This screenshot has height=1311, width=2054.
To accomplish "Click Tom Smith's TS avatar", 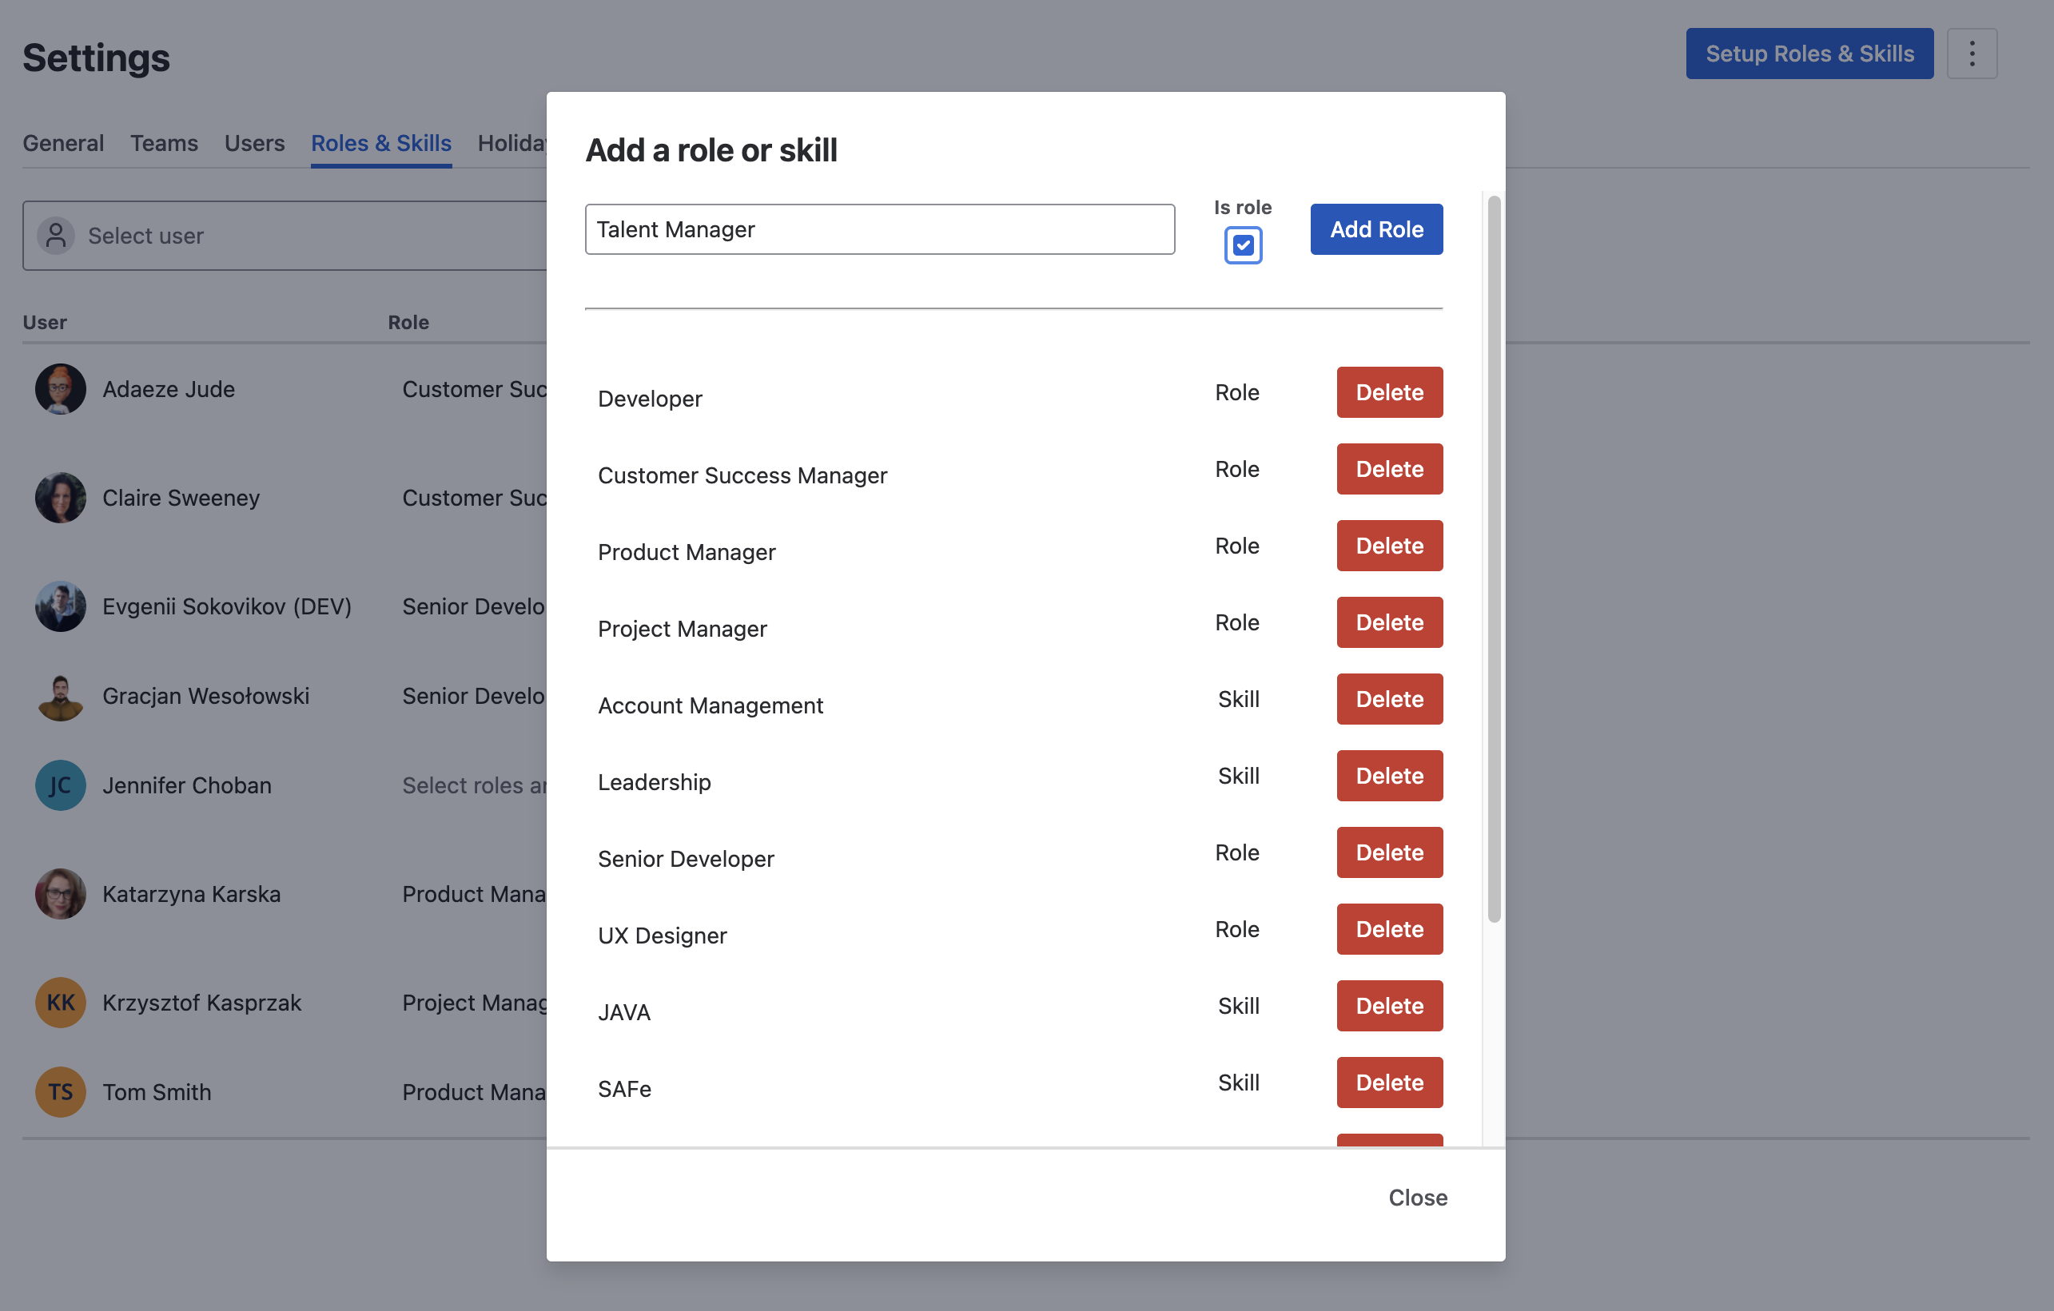I will point(60,1092).
